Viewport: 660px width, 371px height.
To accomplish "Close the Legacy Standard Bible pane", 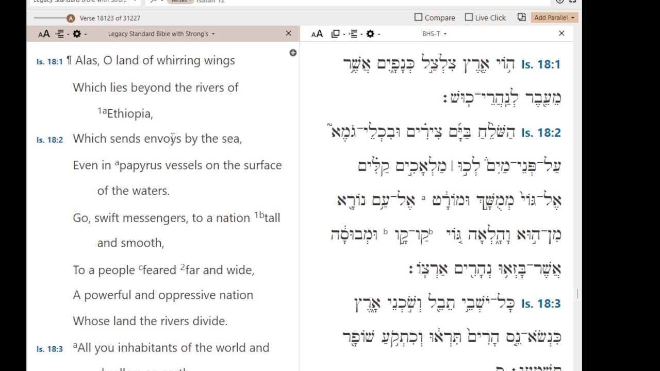I will pos(288,33).
